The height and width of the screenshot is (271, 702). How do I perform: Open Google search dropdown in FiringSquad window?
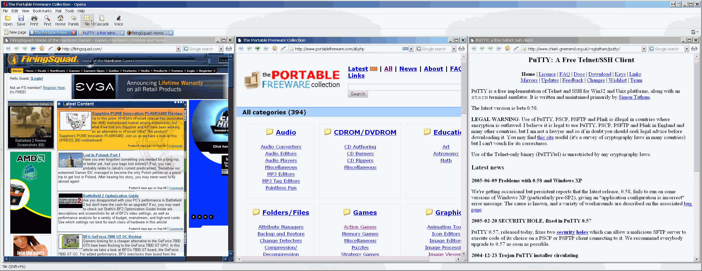(221, 49)
